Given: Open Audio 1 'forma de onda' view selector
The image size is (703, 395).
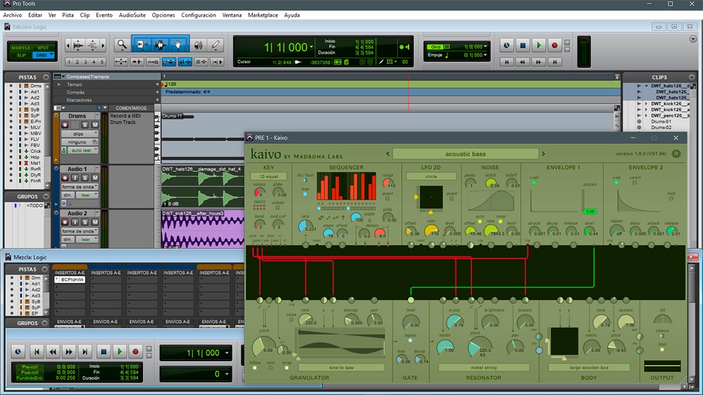Looking at the screenshot, I should point(80,187).
